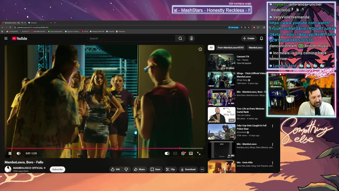Click the 'Ask Google' button in address bar
This screenshot has height=191, width=339.
coord(233,27)
